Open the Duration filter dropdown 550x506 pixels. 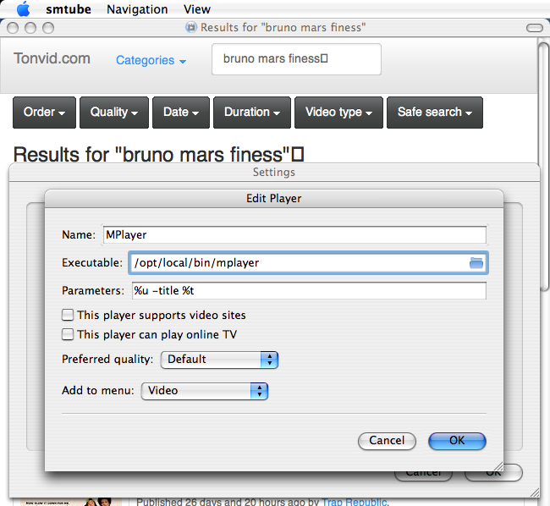[x=252, y=113]
